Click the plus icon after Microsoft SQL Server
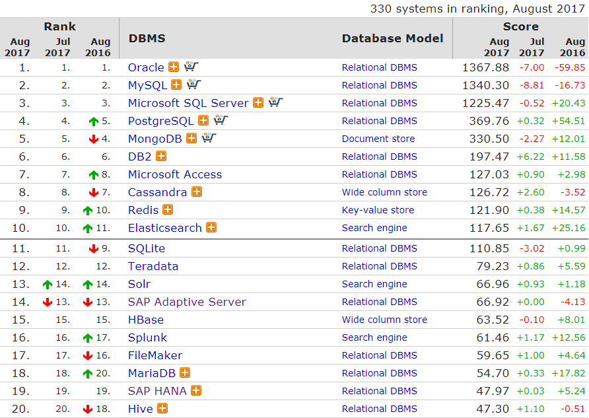Image resolution: width=589 pixels, height=418 pixels. (258, 102)
